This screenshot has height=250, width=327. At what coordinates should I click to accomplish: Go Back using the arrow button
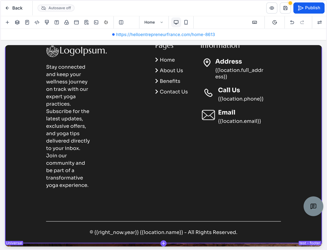point(14,8)
